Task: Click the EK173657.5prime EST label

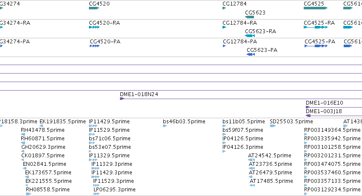Action: 48,173
